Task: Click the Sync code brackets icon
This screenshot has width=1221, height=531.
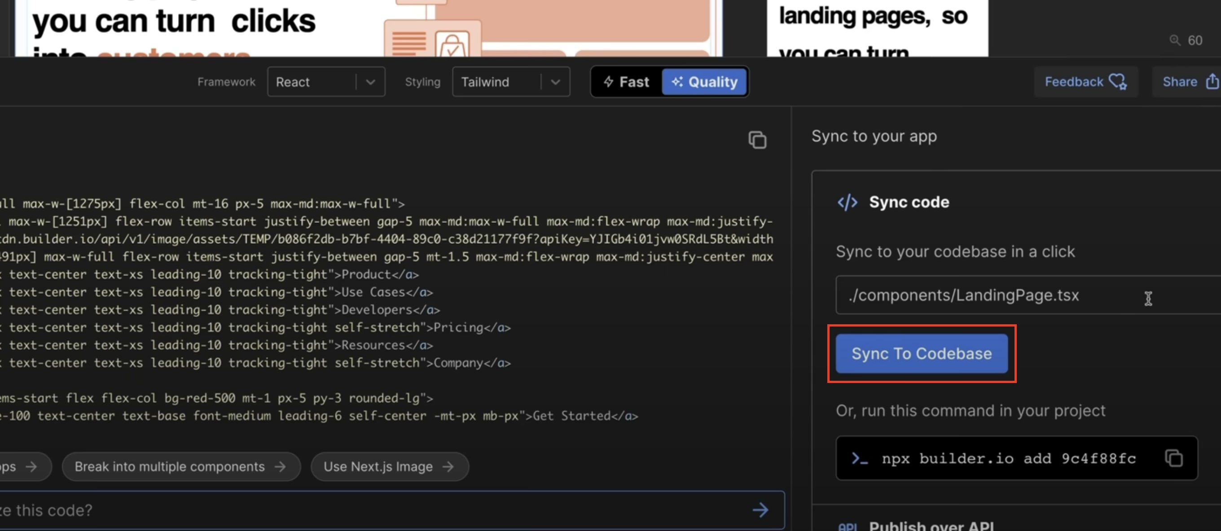Action: click(x=847, y=202)
